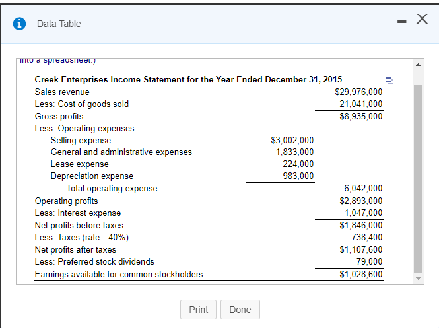The width and height of the screenshot is (439, 328).
Task: Click the 1,047,000 interest value
Action: pyautogui.click(x=363, y=213)
